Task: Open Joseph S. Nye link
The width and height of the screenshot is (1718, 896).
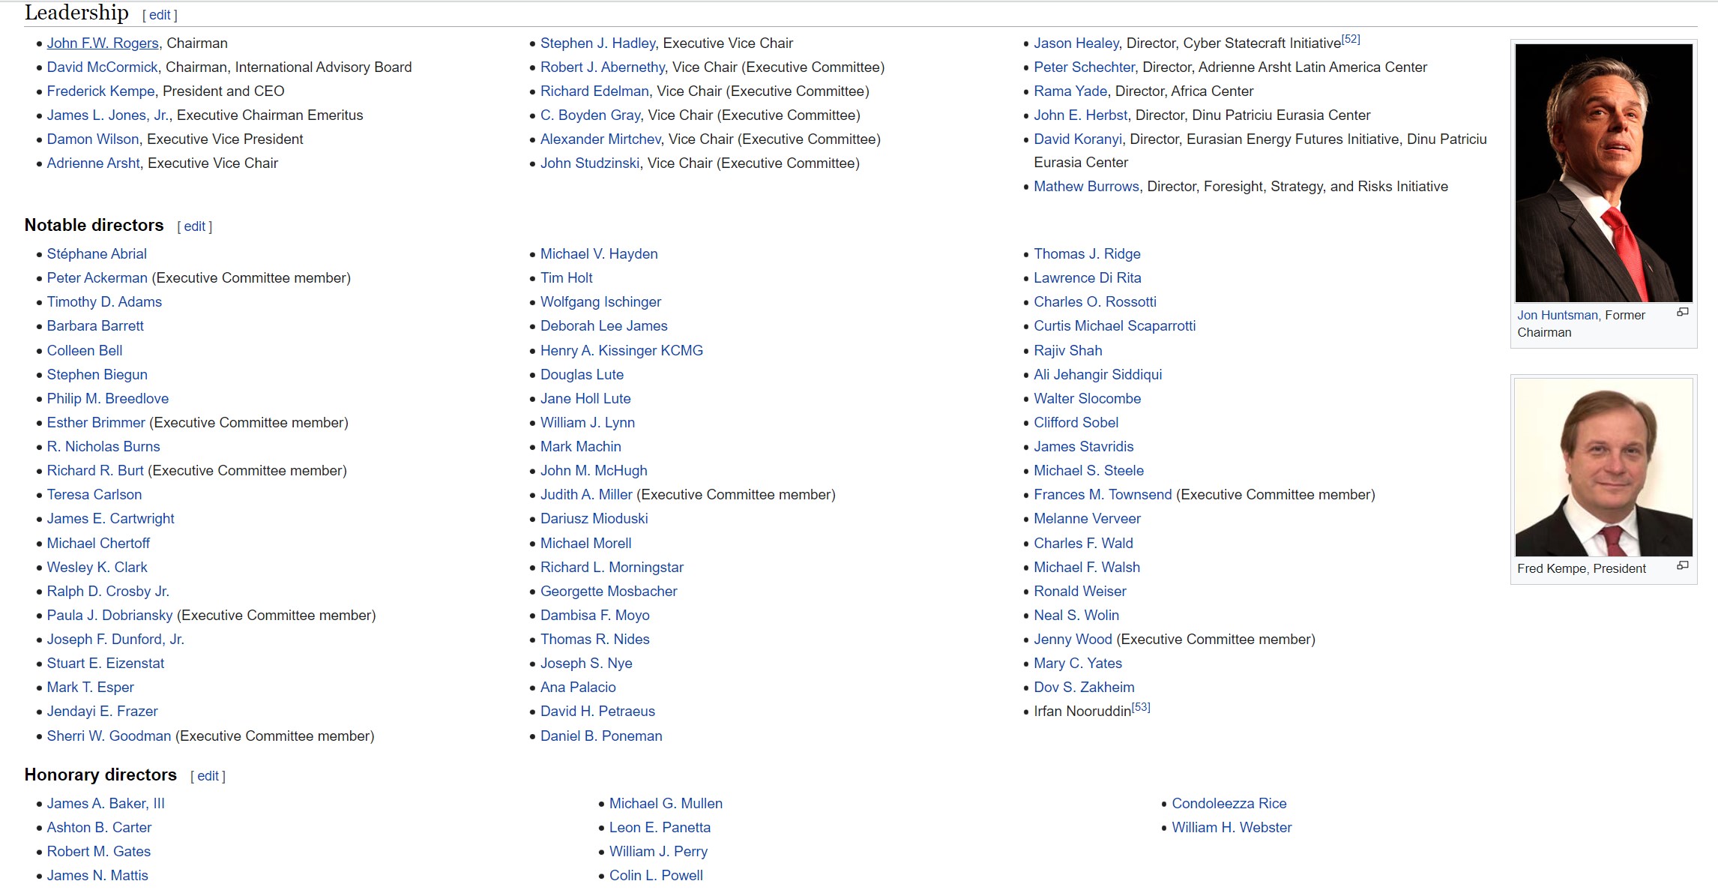Action: point(586,664)
